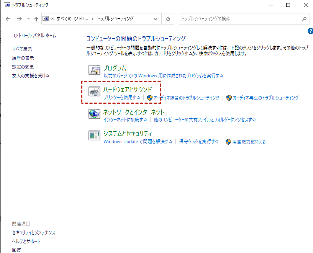Open ネットワークとインターネット heading
Image resolution: width=313 pixels, height=253 pixels.
click(x=134, y=112)
